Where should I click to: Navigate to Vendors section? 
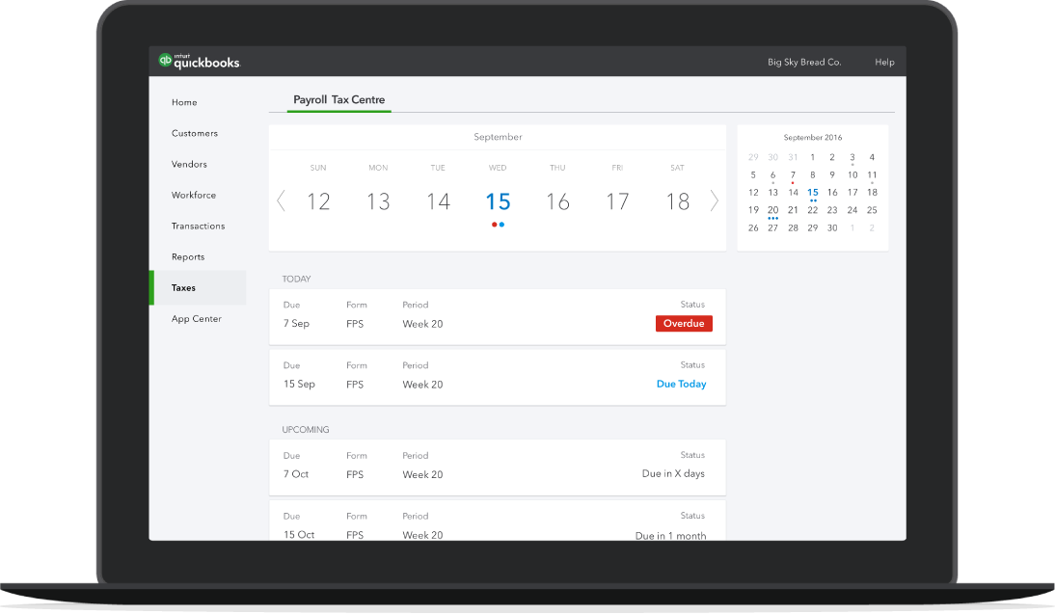(189, 164)
